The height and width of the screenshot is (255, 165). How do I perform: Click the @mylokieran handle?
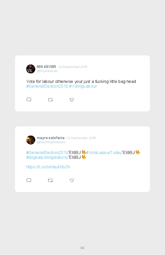pyautogui.click(x=47, y=71)
